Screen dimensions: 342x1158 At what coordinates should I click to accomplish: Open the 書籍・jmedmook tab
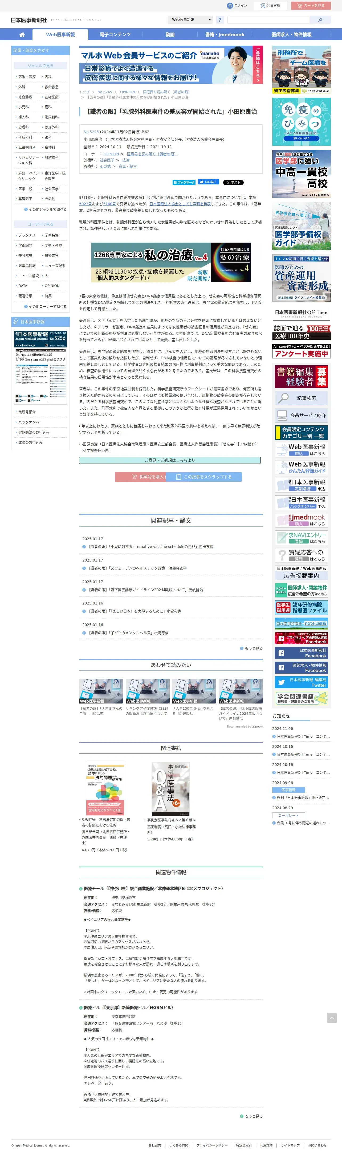click(x=225, y=35)
